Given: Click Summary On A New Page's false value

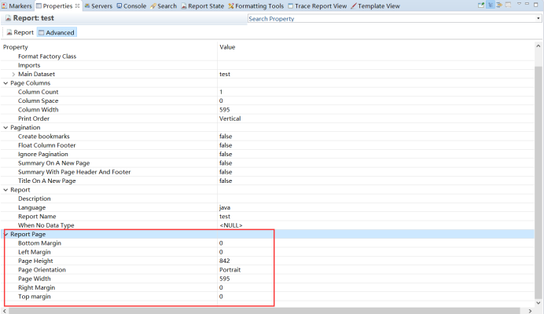Looking at the screenshot, I should click(226, 163).
